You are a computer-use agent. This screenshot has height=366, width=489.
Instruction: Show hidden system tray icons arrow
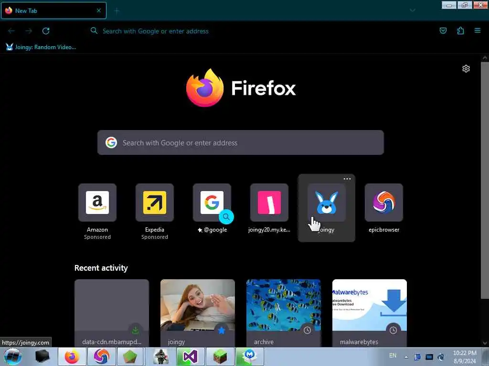coord(406,357)
